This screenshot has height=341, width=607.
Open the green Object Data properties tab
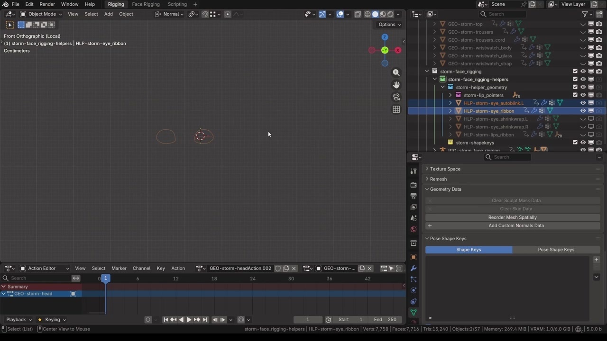(414, 313)
